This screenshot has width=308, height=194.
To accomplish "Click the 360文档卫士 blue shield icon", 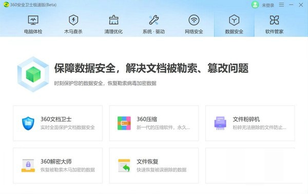I will click(28, 124).
